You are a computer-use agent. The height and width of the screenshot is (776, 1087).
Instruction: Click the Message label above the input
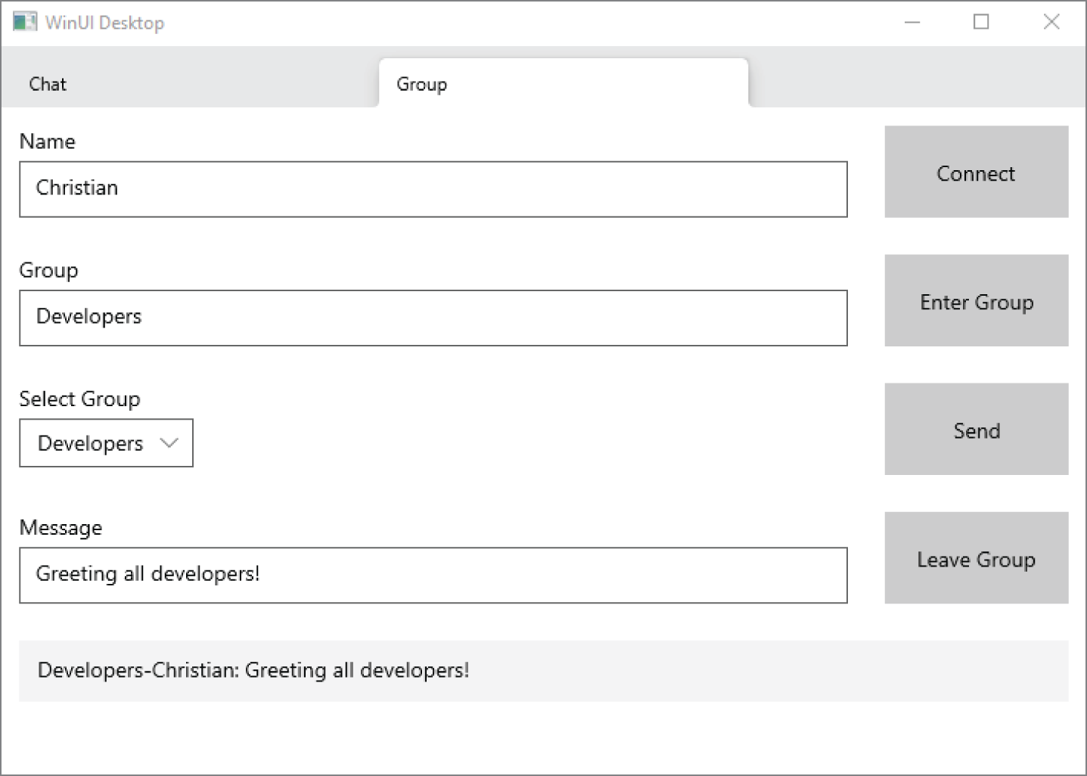tap(61, 527)
